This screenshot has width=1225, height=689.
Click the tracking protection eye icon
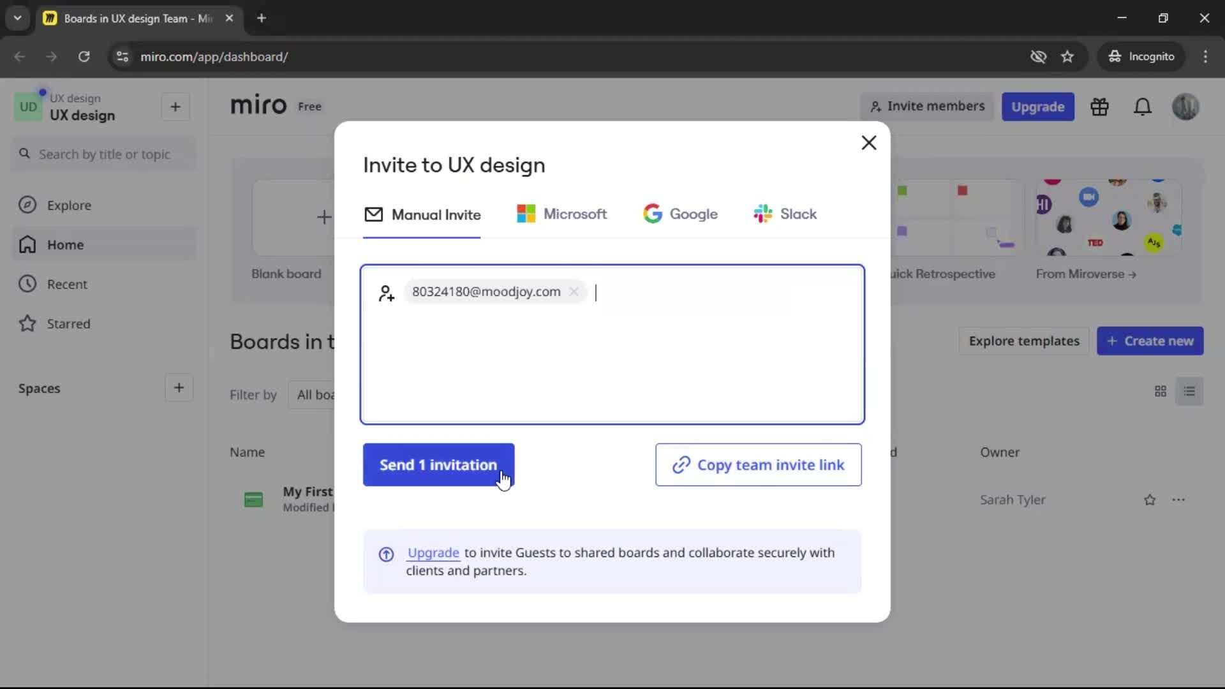pyautogui.click(x=1038, y=57)
